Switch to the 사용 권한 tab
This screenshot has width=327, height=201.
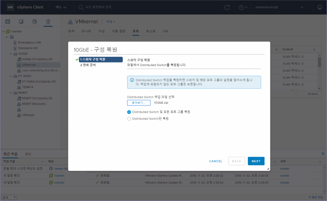[118, 31]
